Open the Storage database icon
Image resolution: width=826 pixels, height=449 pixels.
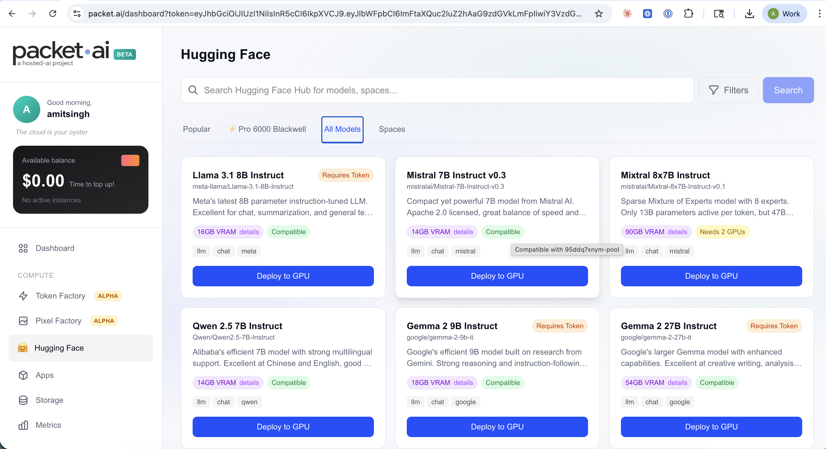coord(23,400)
